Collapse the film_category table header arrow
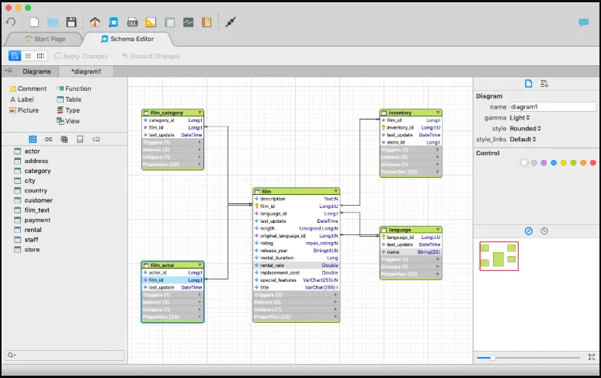601x378 pixels. click(200, 113)
